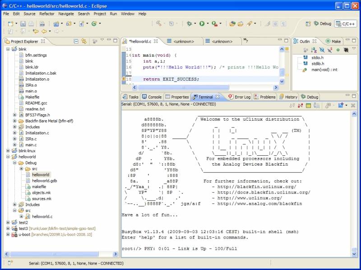Click the binary 010 toolbar icon
The height and width of the screenshot is (270, 361).
(42, 23)
